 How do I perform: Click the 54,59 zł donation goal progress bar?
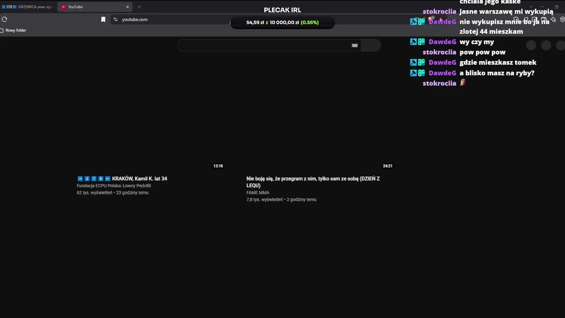tap(282, 22)
